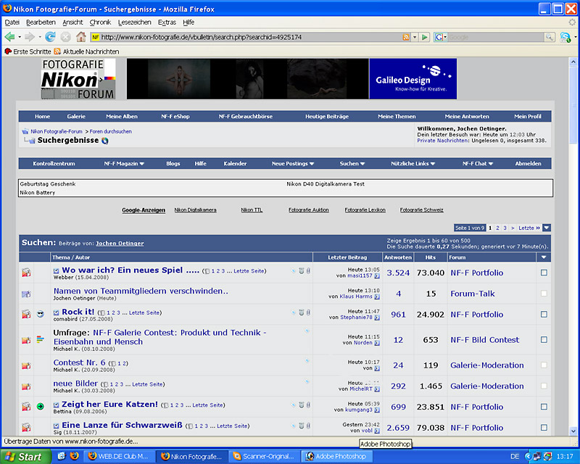The image size is (580, 464).
Task: Click the Skype toolbar icon
Action: point(565,37)
